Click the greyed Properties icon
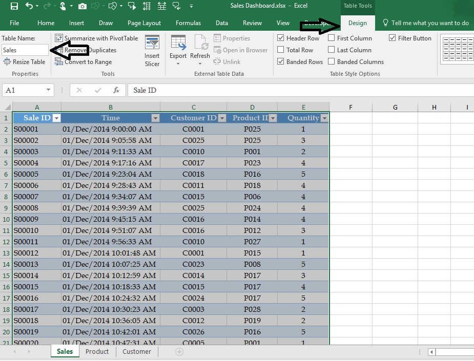Viewport: 474px width, 361px height. pyautogui.click(x=217, y=38)
